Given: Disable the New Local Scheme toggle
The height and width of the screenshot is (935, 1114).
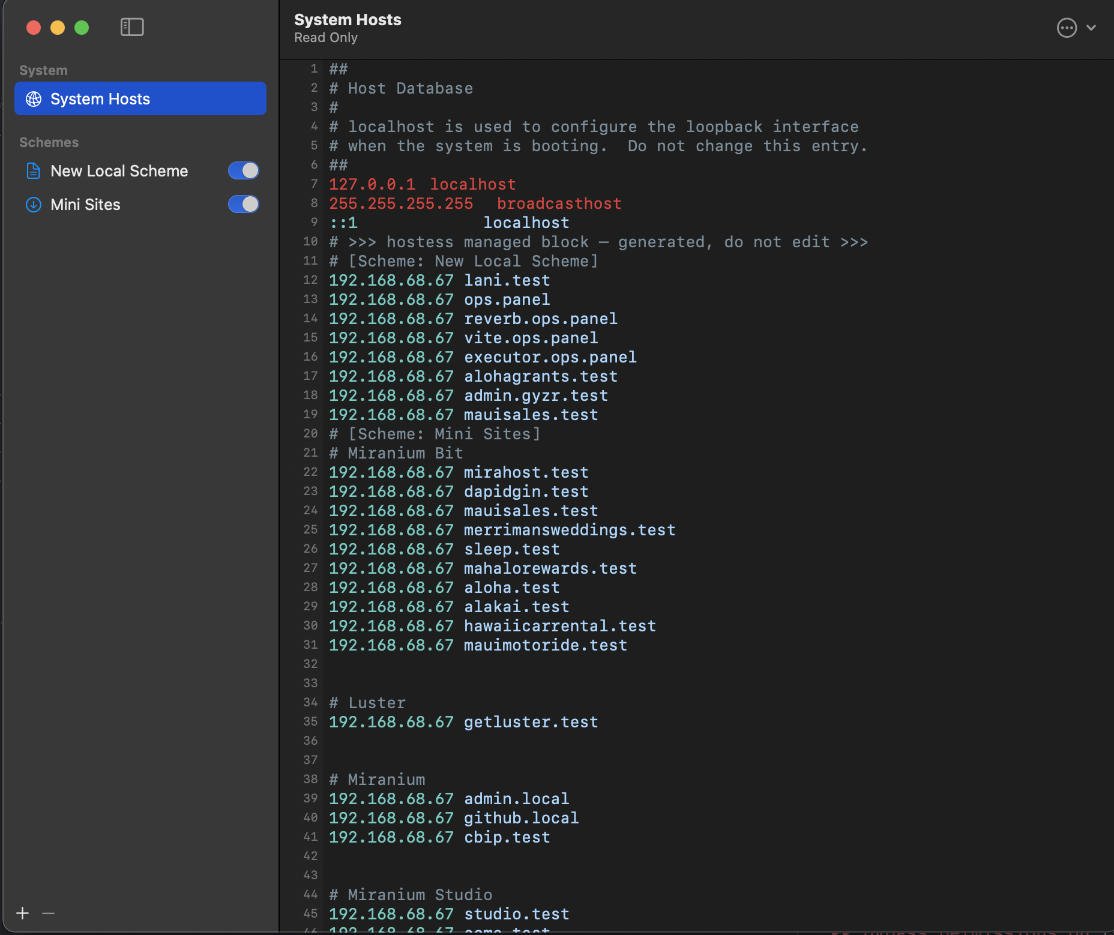Looking at the screenshot, I should [243, 171].
